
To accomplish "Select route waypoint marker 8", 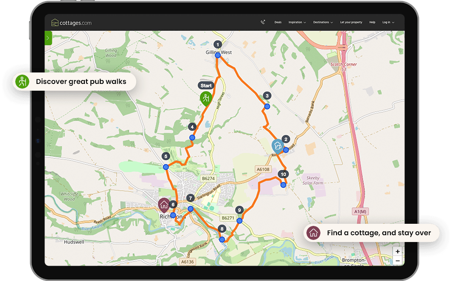I will (222, 229).
